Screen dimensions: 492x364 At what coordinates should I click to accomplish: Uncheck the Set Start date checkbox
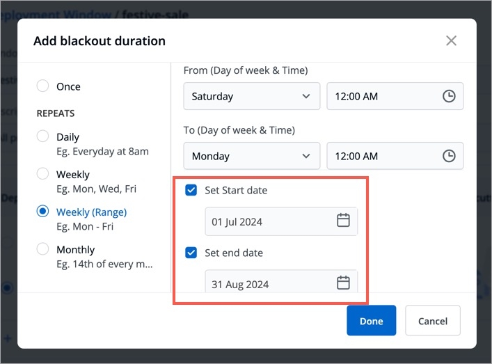click(x=191, y=190)
